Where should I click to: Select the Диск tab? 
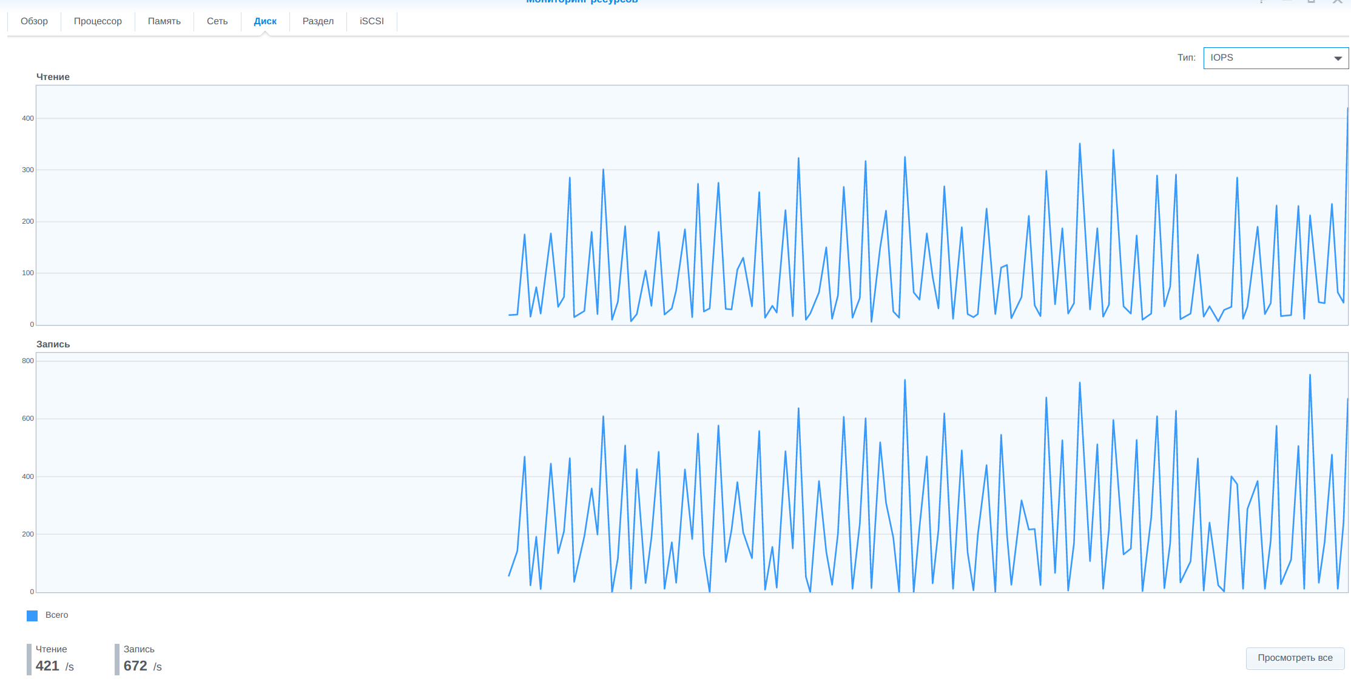click(265, 21)
